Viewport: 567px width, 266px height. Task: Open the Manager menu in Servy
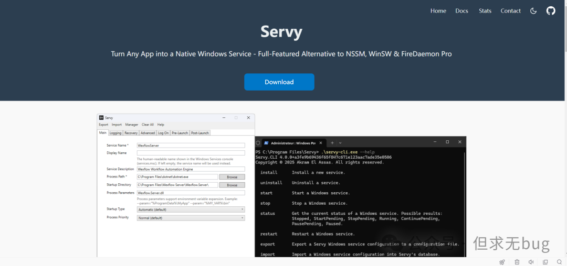(x=132, y=125)
